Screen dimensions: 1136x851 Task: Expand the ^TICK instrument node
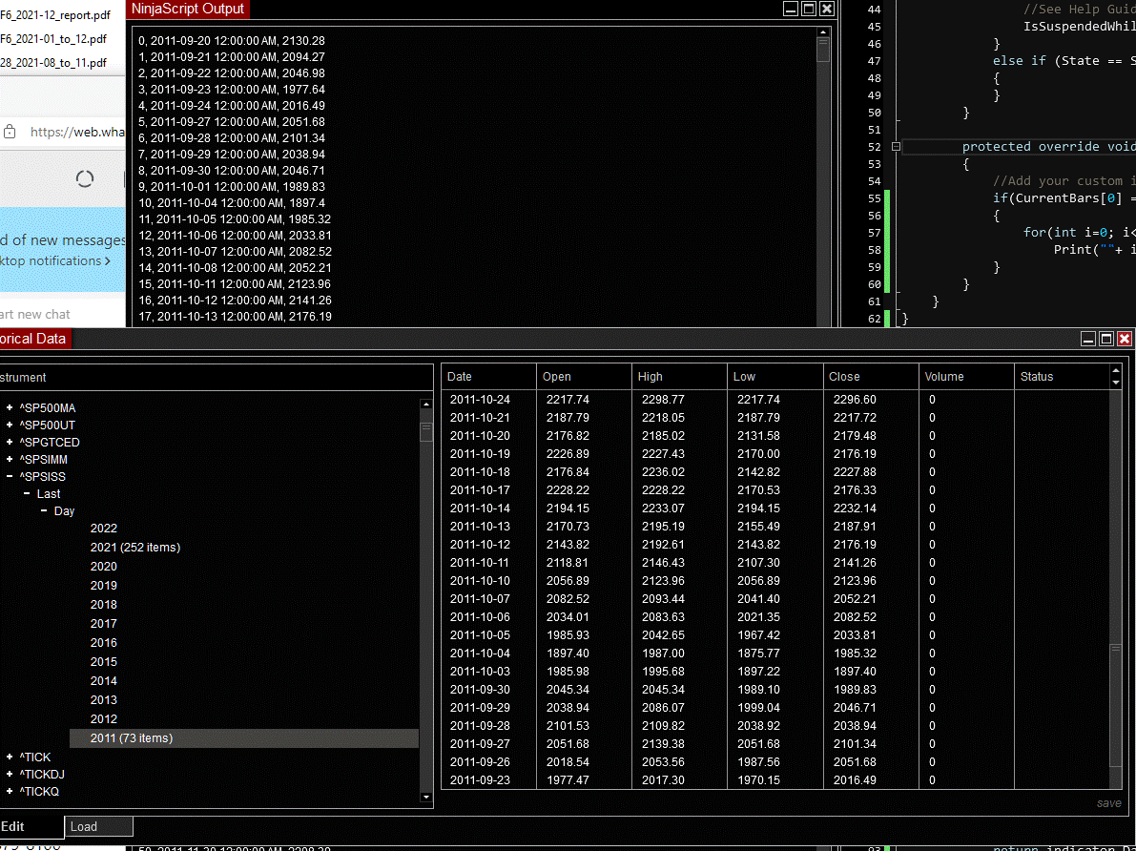[x=10, y=757]
